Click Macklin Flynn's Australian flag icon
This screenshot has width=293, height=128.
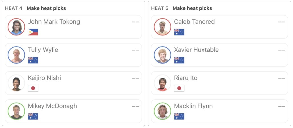coord(179,116)
